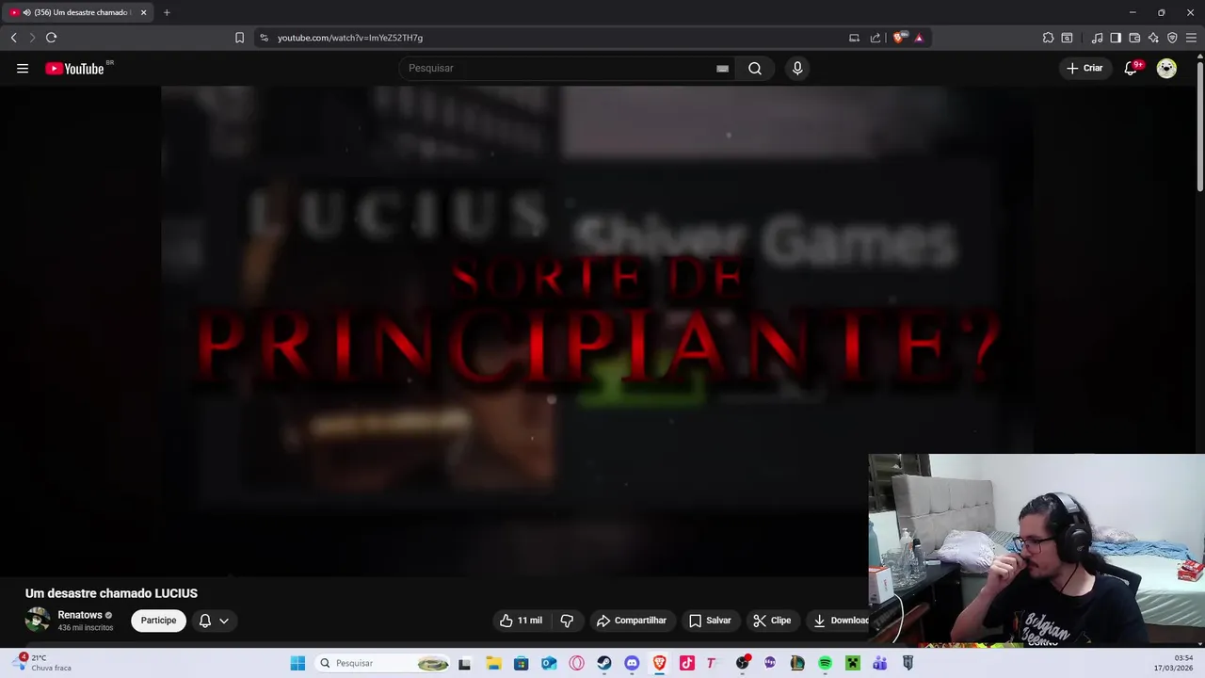Image resolution: width=1205 pixels, height=678 pixels.
Task: Click the Participe join button
Action: point(158,621)
